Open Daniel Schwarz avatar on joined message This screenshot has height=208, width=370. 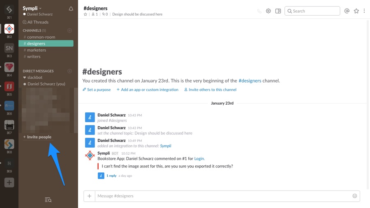(90, 117)
